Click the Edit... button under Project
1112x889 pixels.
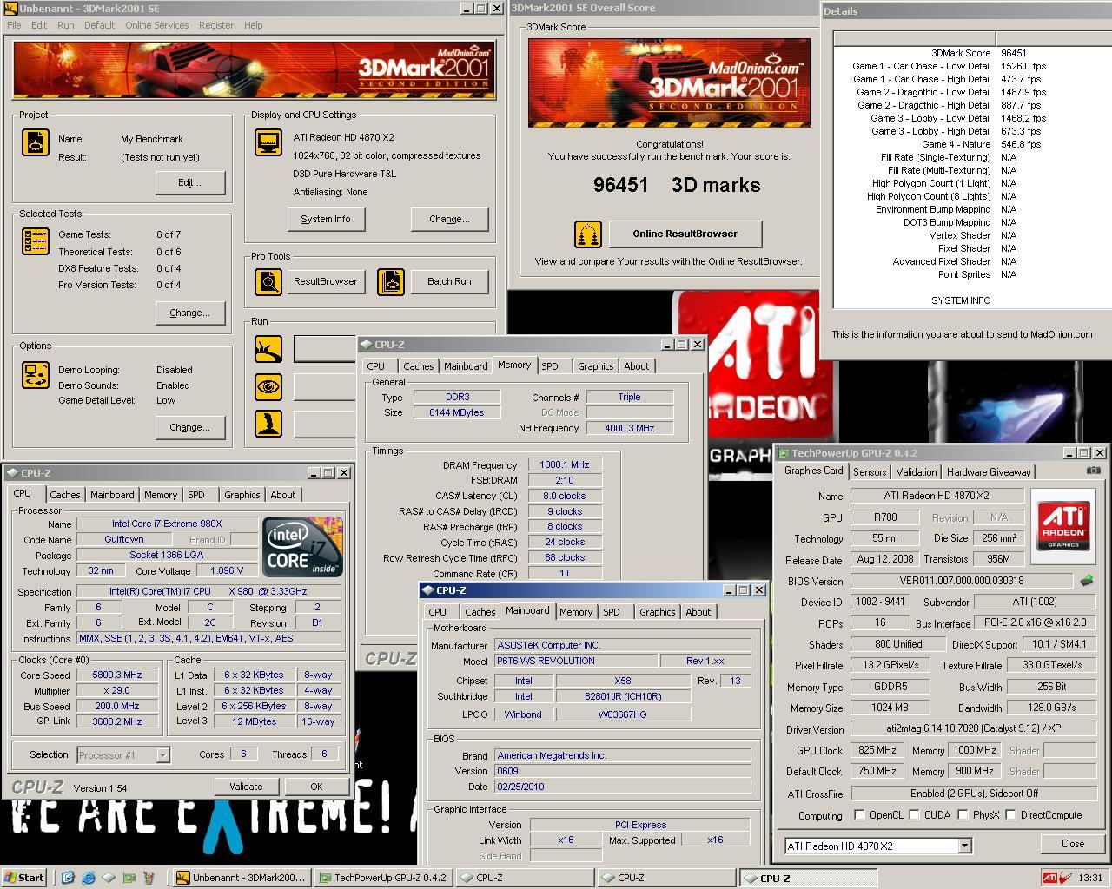189,182
